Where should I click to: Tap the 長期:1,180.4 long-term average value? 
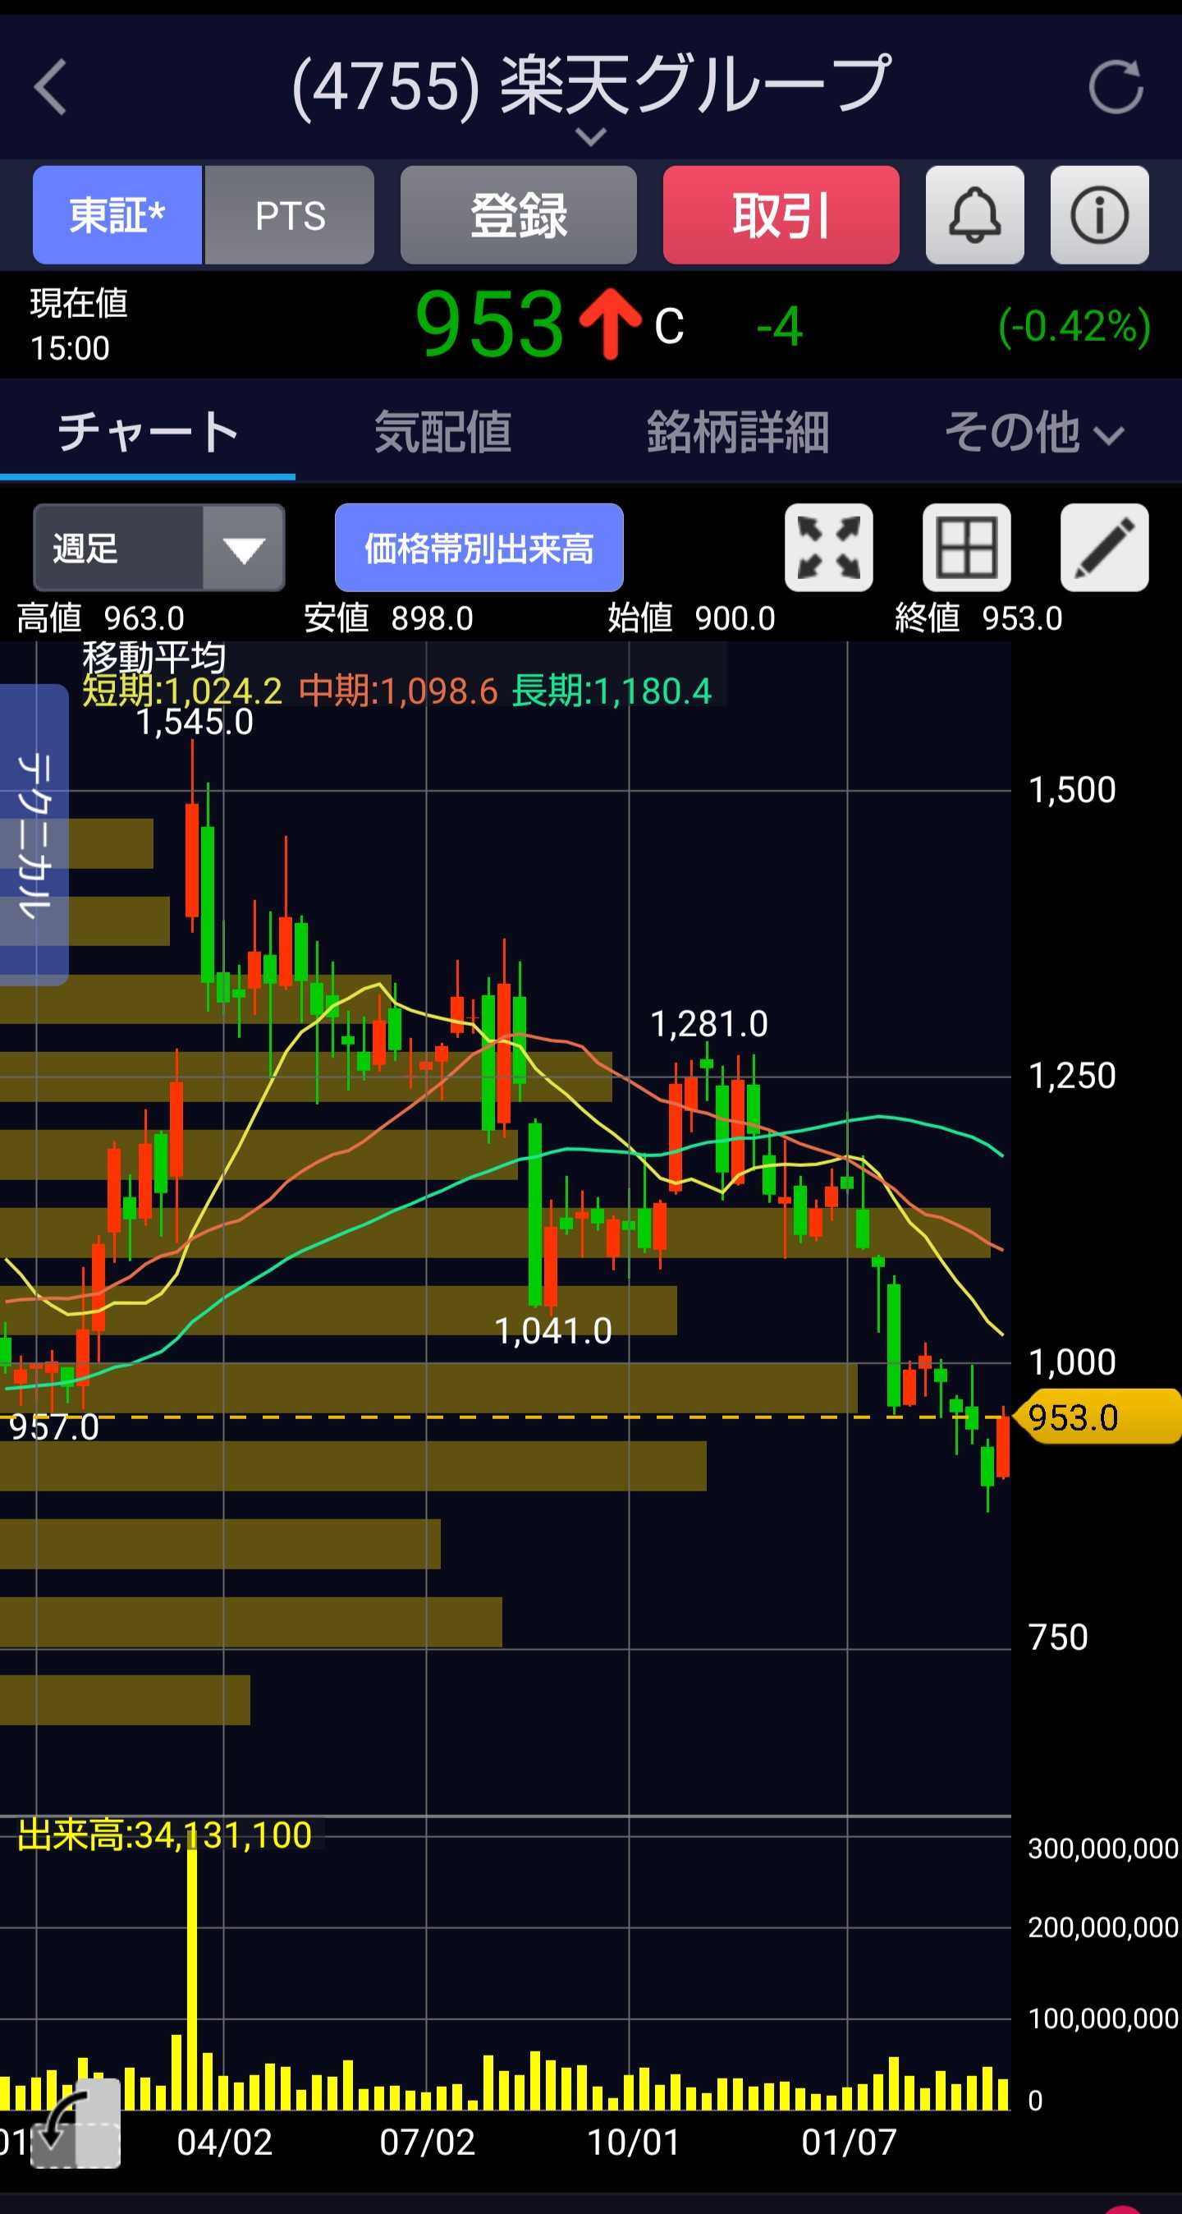tap(612, 691)
